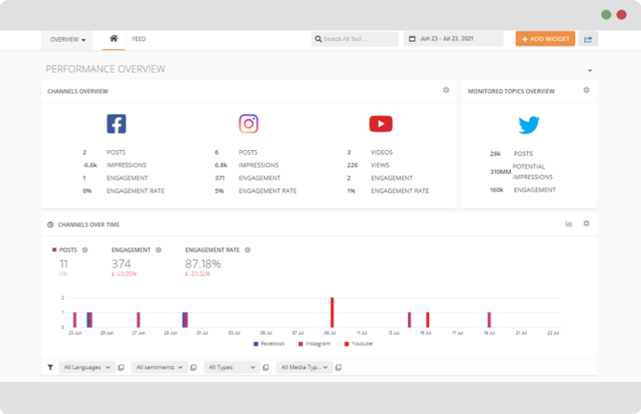Screen dimensions: 641x414
Task: Click the clock icon beside Channels Over Time
Action: point(51,225)
